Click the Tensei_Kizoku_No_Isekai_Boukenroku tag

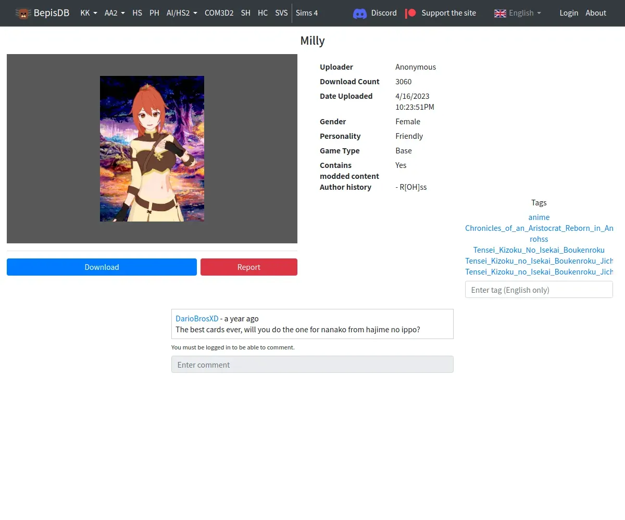[539, 250]
